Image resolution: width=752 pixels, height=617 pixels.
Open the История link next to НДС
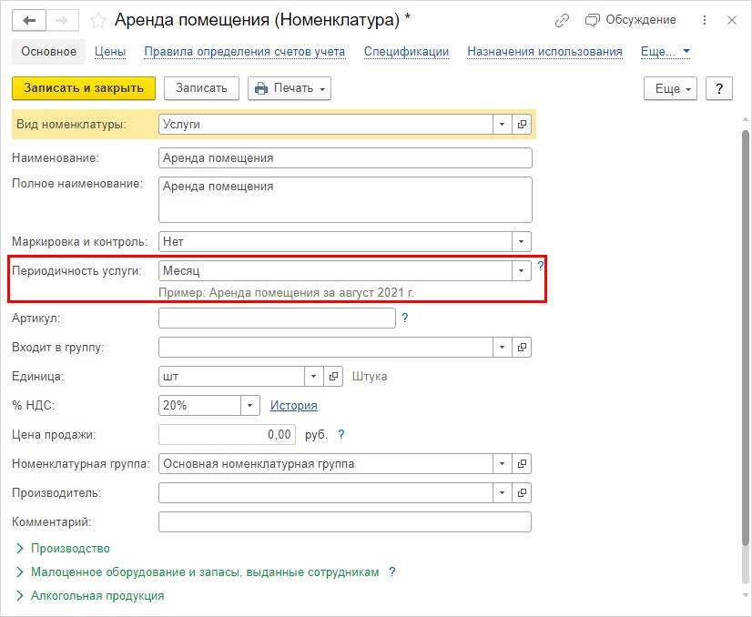(294, 406)
